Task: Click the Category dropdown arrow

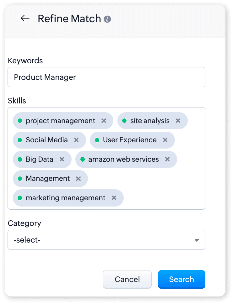Action: (x=197, y=240)
